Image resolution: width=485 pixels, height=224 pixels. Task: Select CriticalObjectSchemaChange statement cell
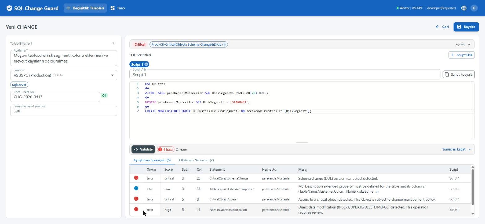pyautogui.click(x=229, y=178)
